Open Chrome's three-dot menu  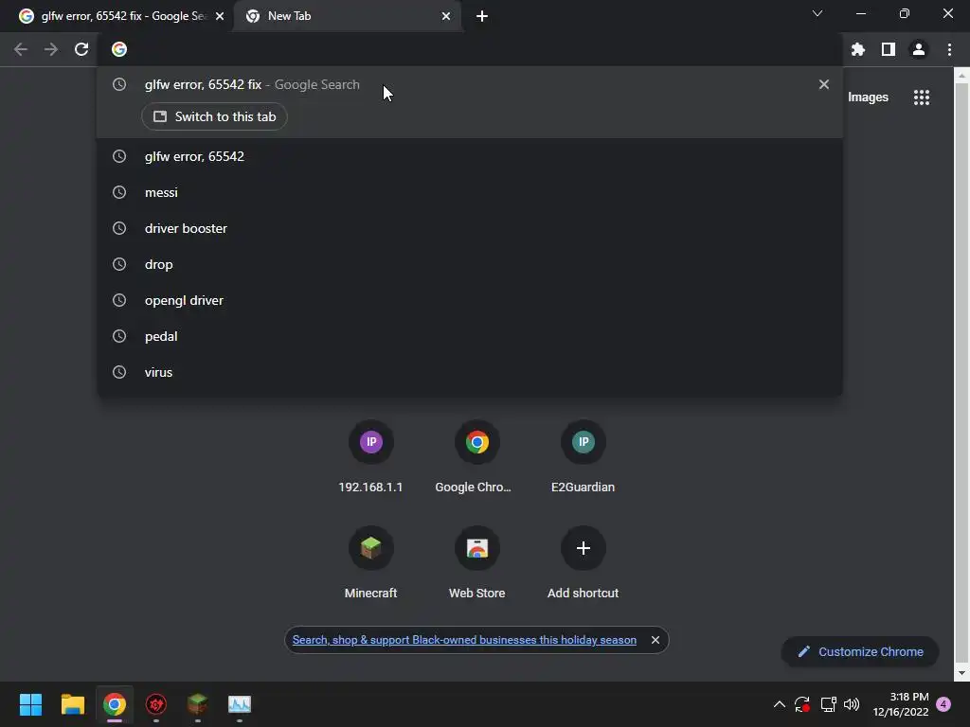949,49
